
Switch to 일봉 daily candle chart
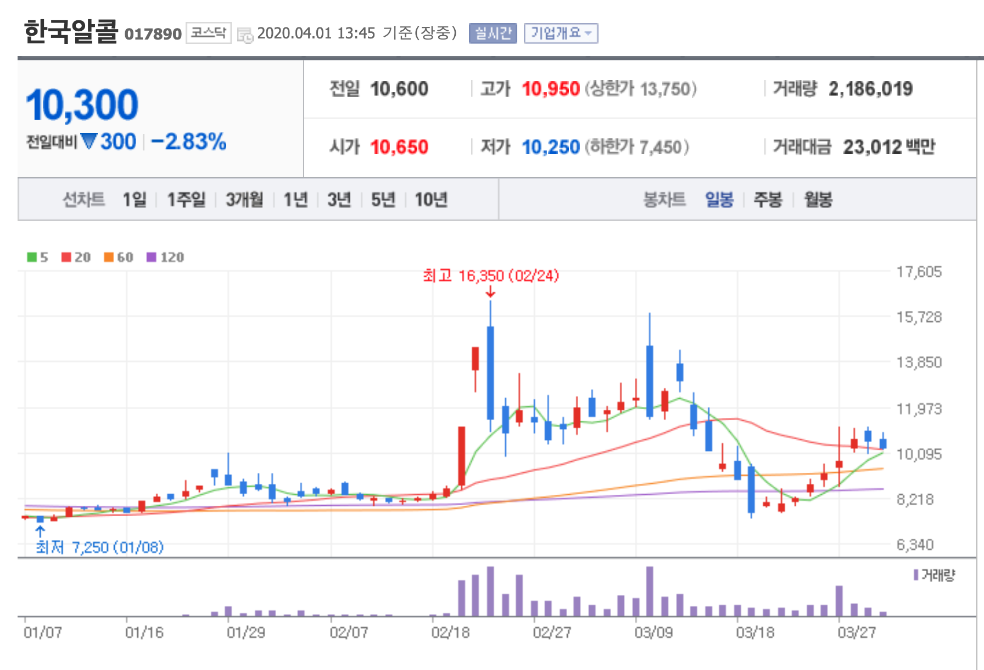[x=719, y=199]
